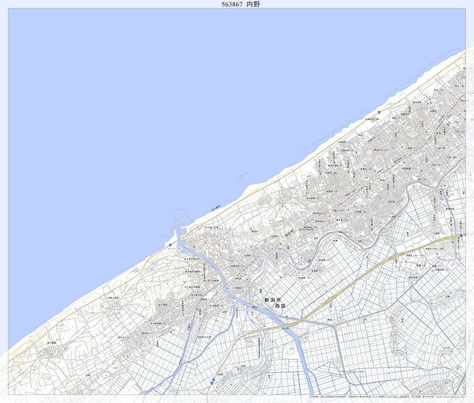Click the '内野西が丘駅' station label
Viewport: 474px width, 403px height.
pos(204,337)
